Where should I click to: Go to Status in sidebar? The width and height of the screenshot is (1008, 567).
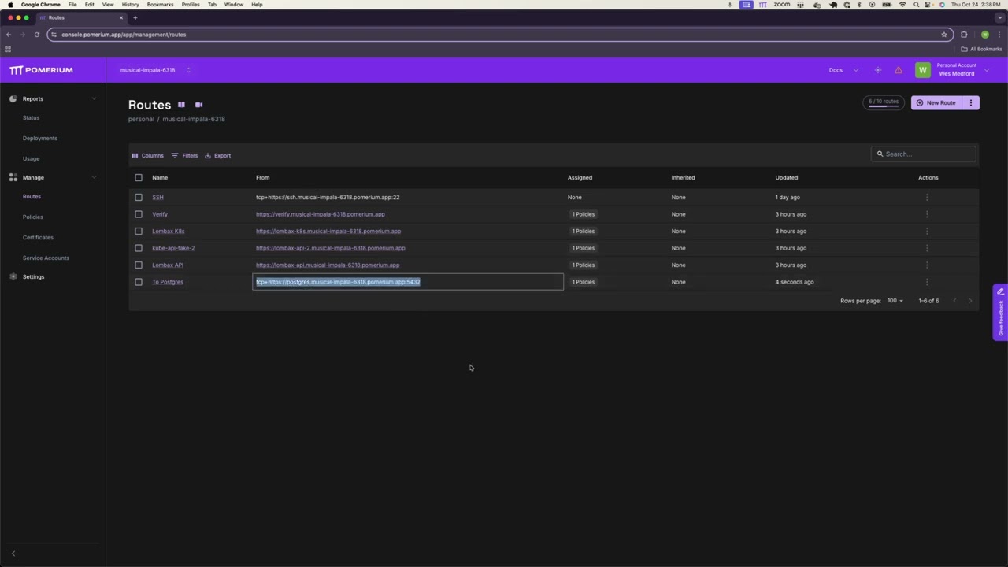[31, 117]
